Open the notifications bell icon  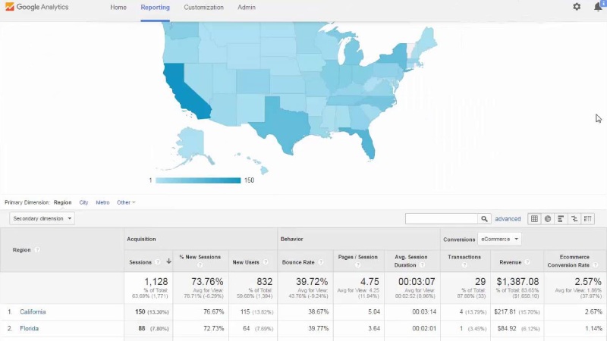pos(598,7)
